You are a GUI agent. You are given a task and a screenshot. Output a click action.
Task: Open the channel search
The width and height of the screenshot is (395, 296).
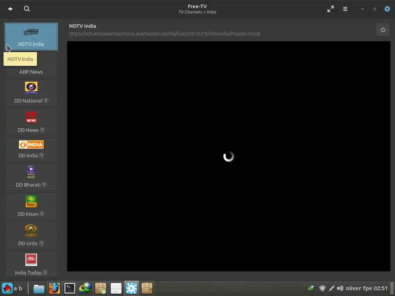coord(27,9)
